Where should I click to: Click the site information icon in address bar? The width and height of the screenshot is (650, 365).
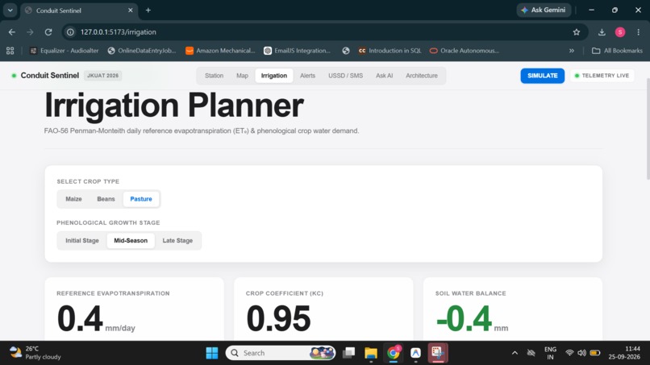[x=71, y=32]
